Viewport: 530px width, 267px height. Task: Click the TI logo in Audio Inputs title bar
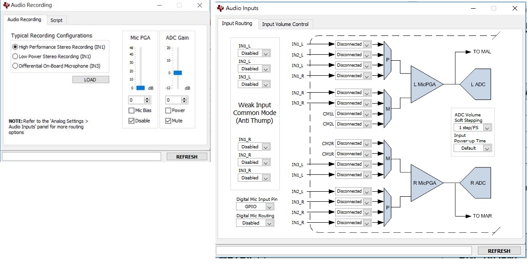pos(220,8)
